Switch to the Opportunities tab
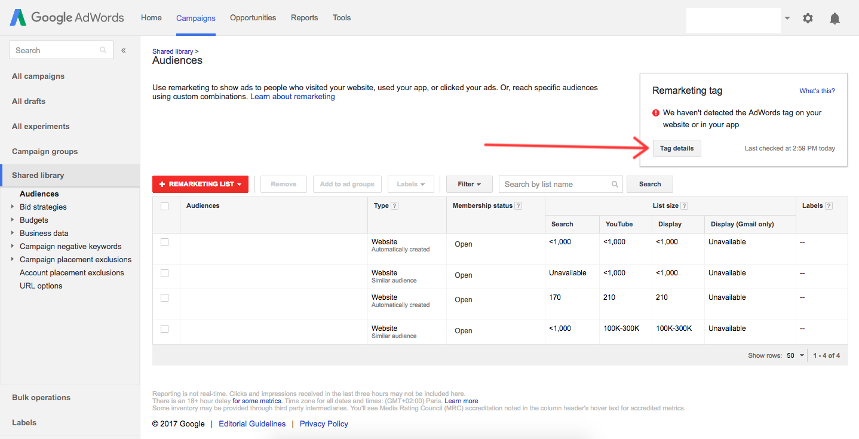 point(253,18)
